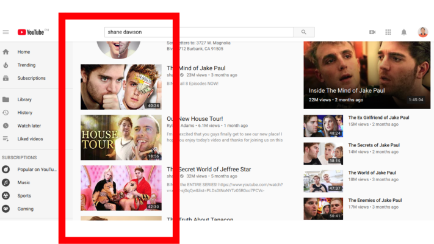Click the search field containing shane dawson
Viewport: 434px width, 244px height.
point(199,32)
